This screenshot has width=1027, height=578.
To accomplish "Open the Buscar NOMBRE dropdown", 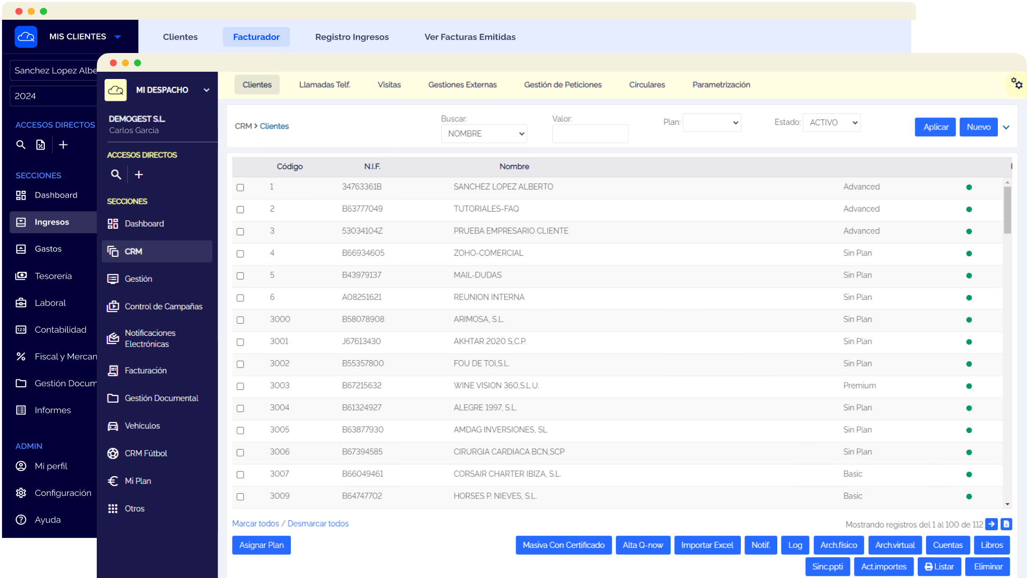I will [484, 134].
